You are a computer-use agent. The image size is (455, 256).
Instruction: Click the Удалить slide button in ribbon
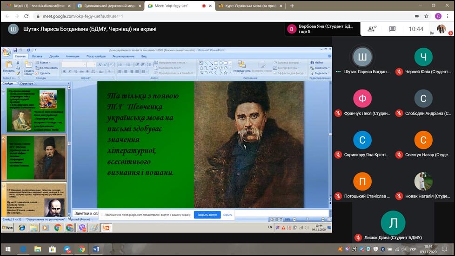[43, 73]
